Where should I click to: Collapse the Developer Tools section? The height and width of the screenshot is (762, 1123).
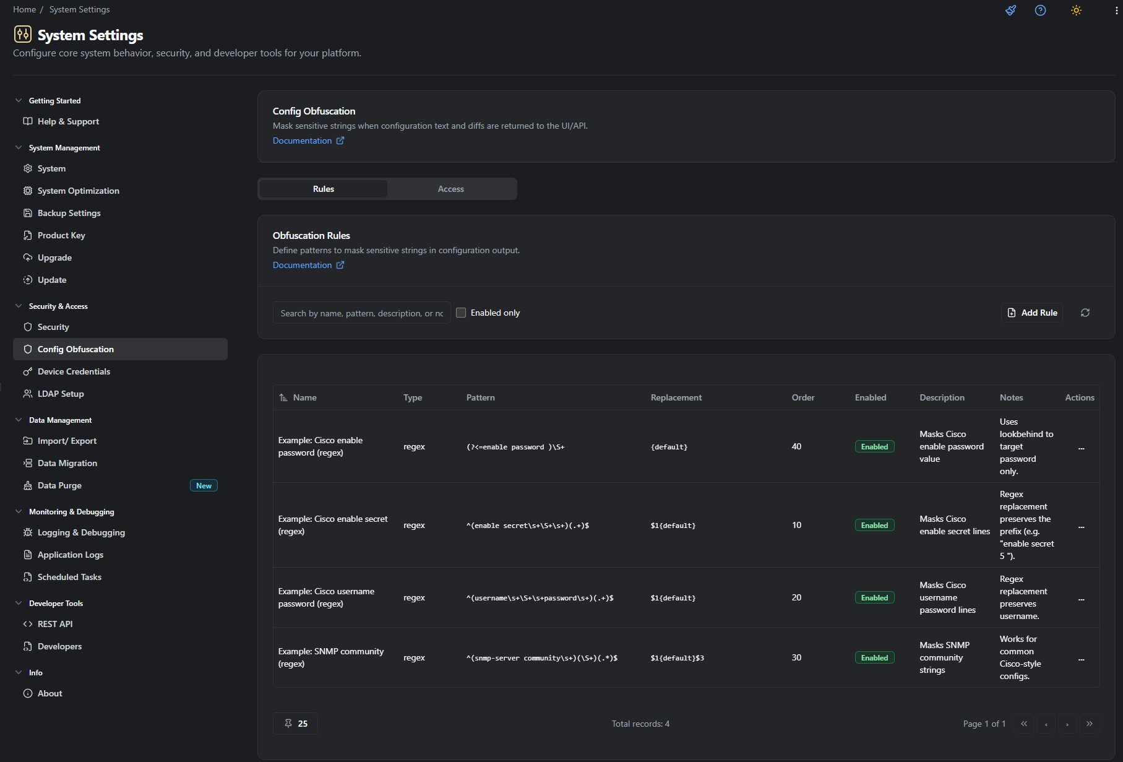(18, 603)
